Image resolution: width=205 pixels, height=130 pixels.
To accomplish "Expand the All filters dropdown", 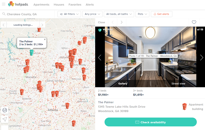I will tap(69, 14).
